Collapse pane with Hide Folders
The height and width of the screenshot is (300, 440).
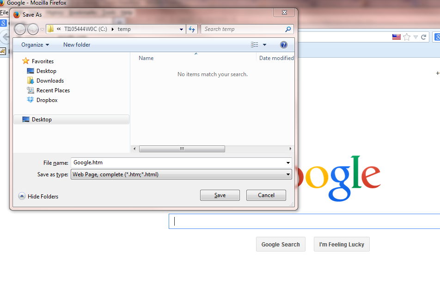click(38, 196)
